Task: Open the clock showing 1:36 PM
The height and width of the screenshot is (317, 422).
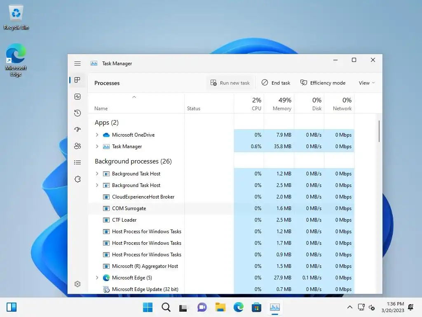Action: tap(393, 307)
